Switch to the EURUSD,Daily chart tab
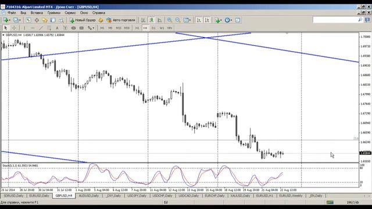This screenshot has height=209, width=372. (x=39, y=196)
